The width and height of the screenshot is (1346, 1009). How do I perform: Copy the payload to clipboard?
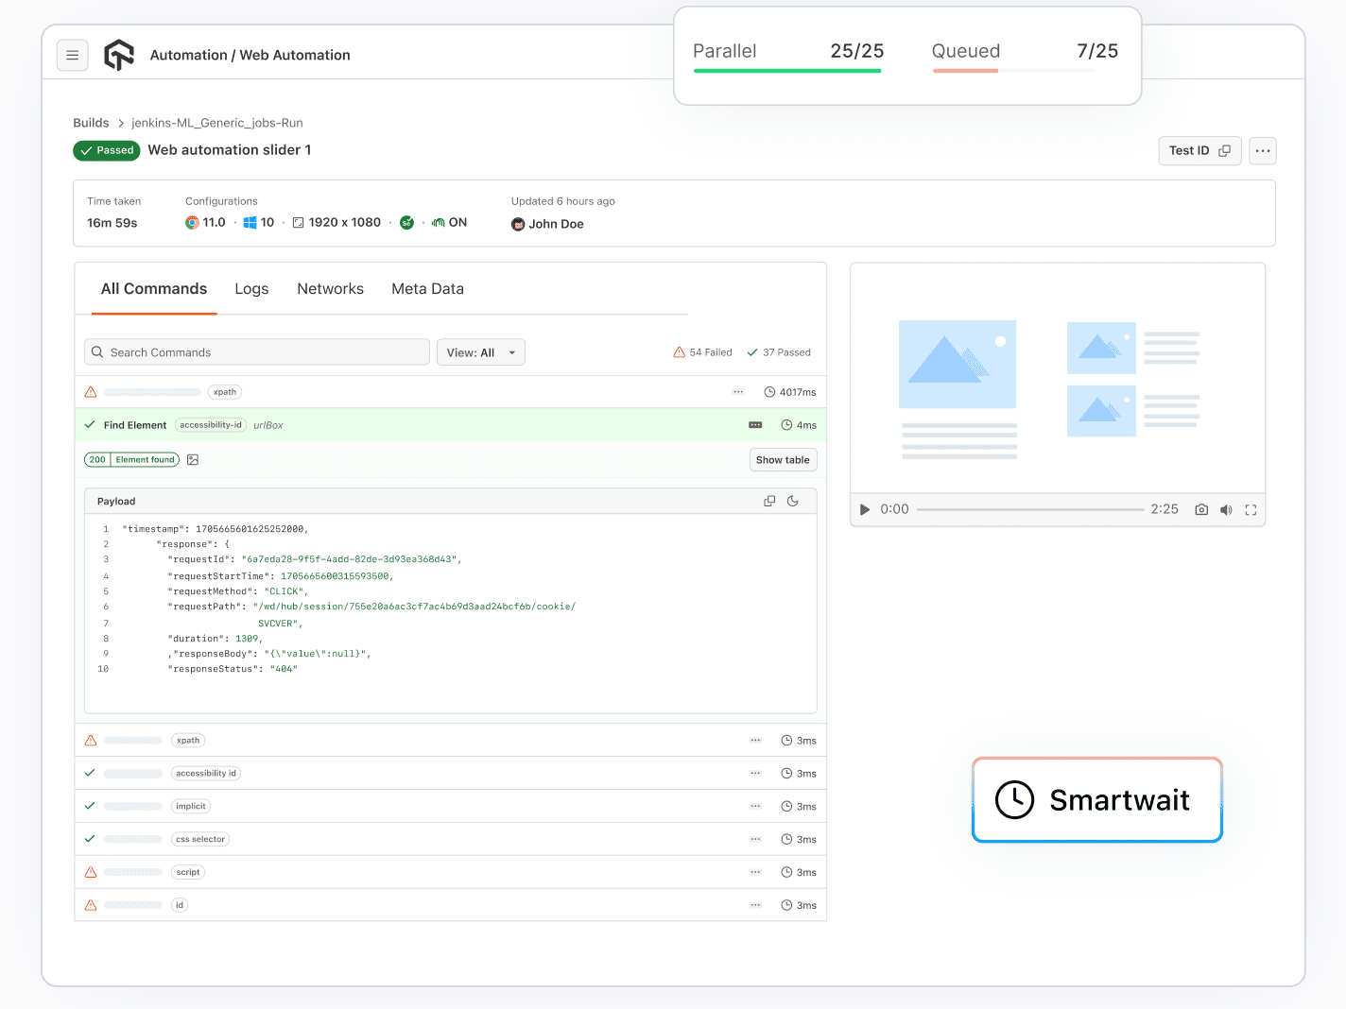[x=768, y=501]
